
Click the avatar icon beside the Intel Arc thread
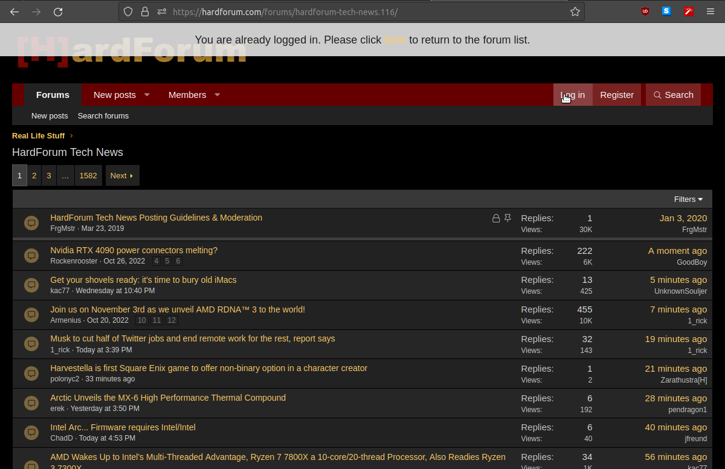click(x=31, y=433)
